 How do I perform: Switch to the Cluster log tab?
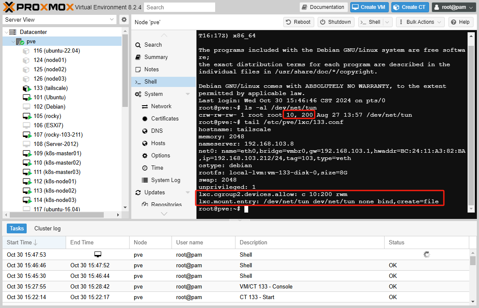point(47,229)
